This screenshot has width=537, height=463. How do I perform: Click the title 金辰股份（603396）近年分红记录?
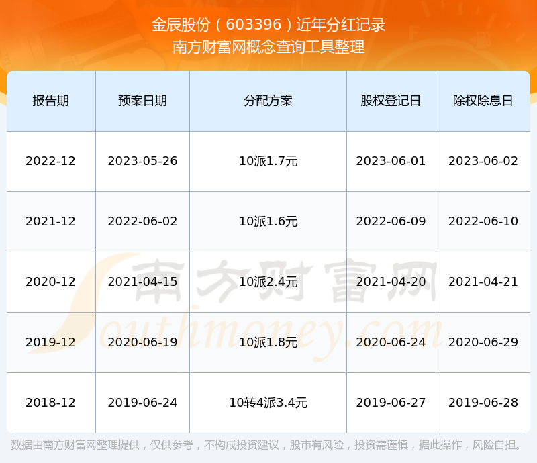tap(268, 25)
